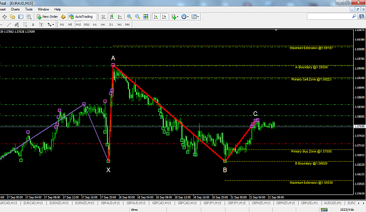Switch to the AUDUSD,M1 chart tab
The image size is (366, 212).
pos(333,203)
